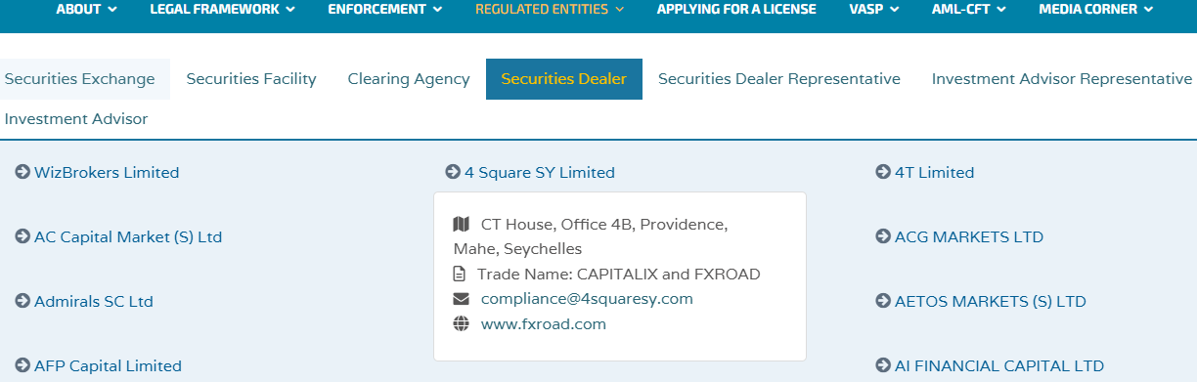Click globe icon beside www.fxroad.com

pyautogui.click(x=462, y=323)
